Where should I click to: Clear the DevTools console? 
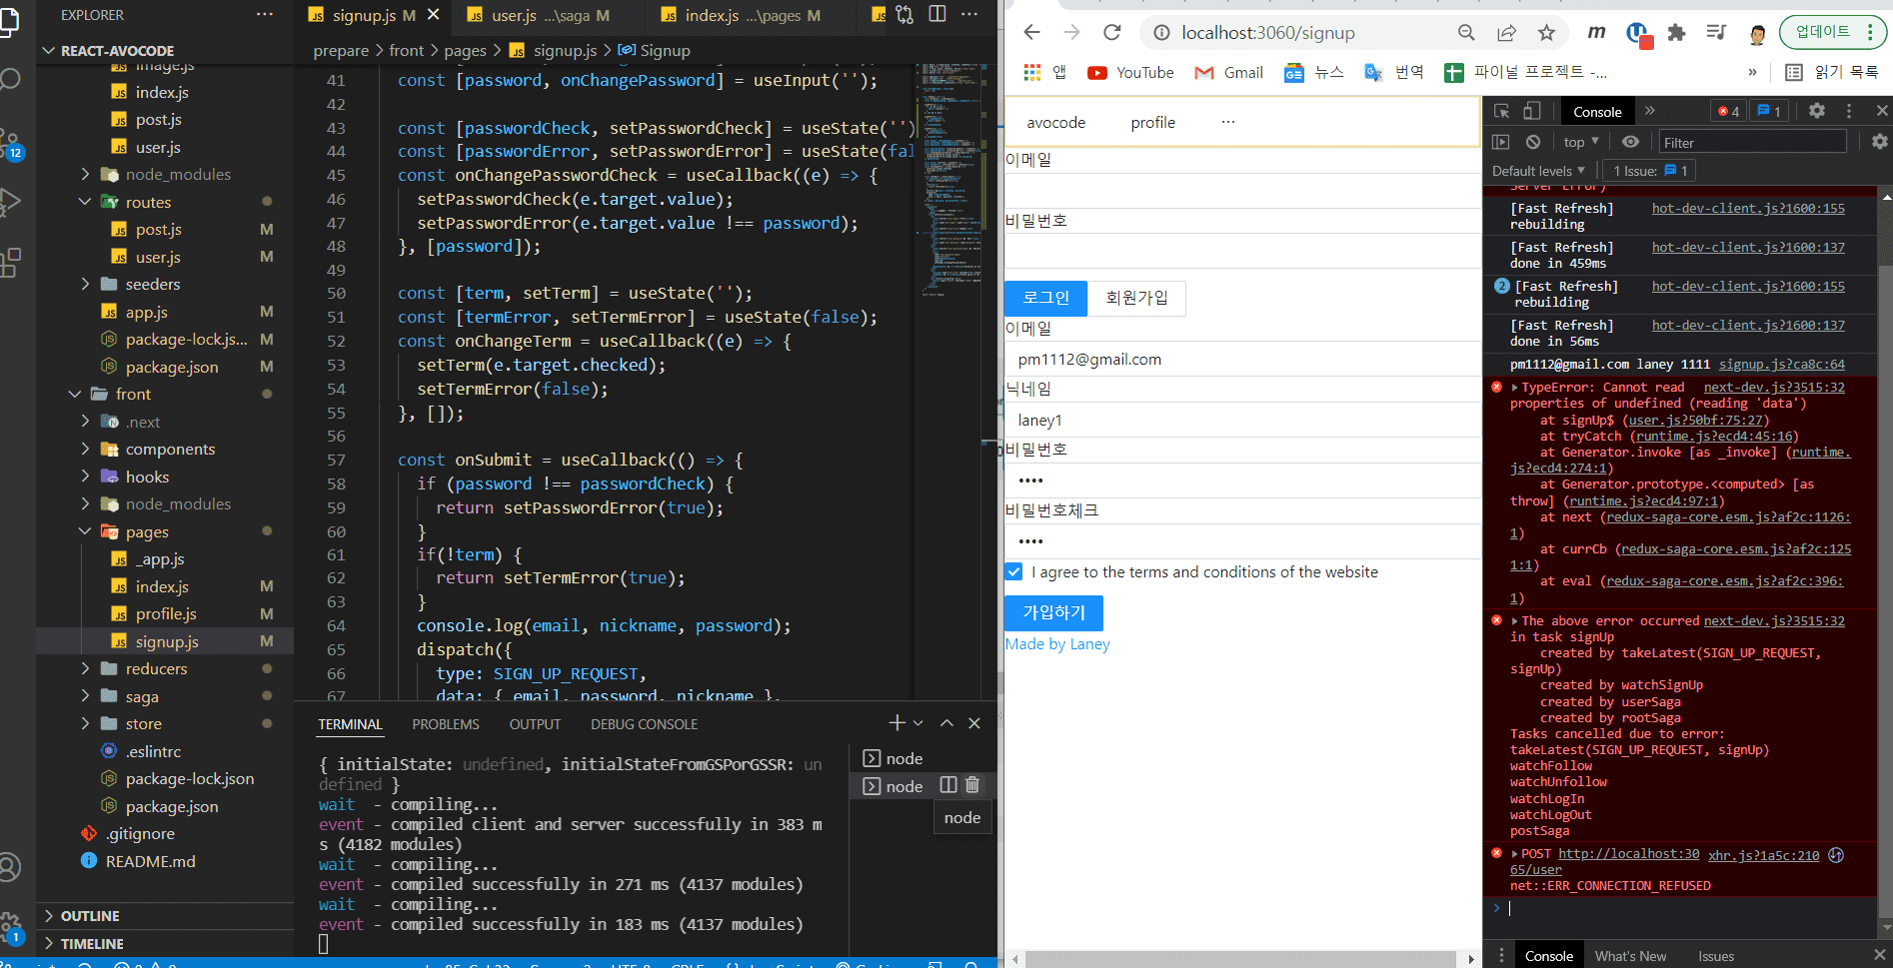click(x=1533, y=142)
